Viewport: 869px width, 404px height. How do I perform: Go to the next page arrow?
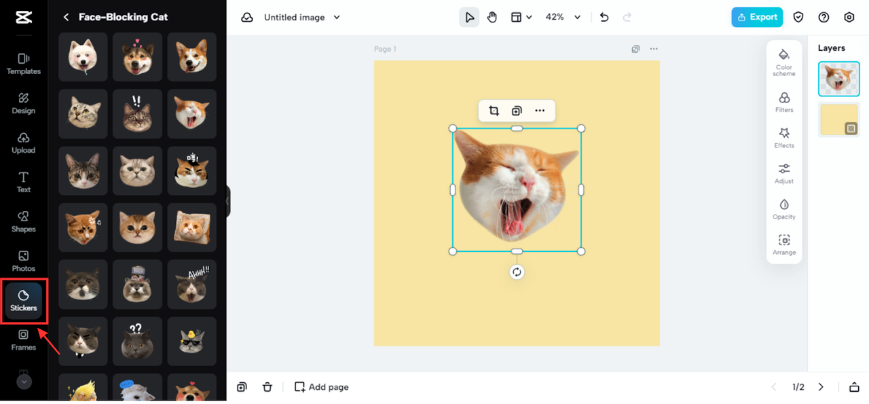pos(821,387)
